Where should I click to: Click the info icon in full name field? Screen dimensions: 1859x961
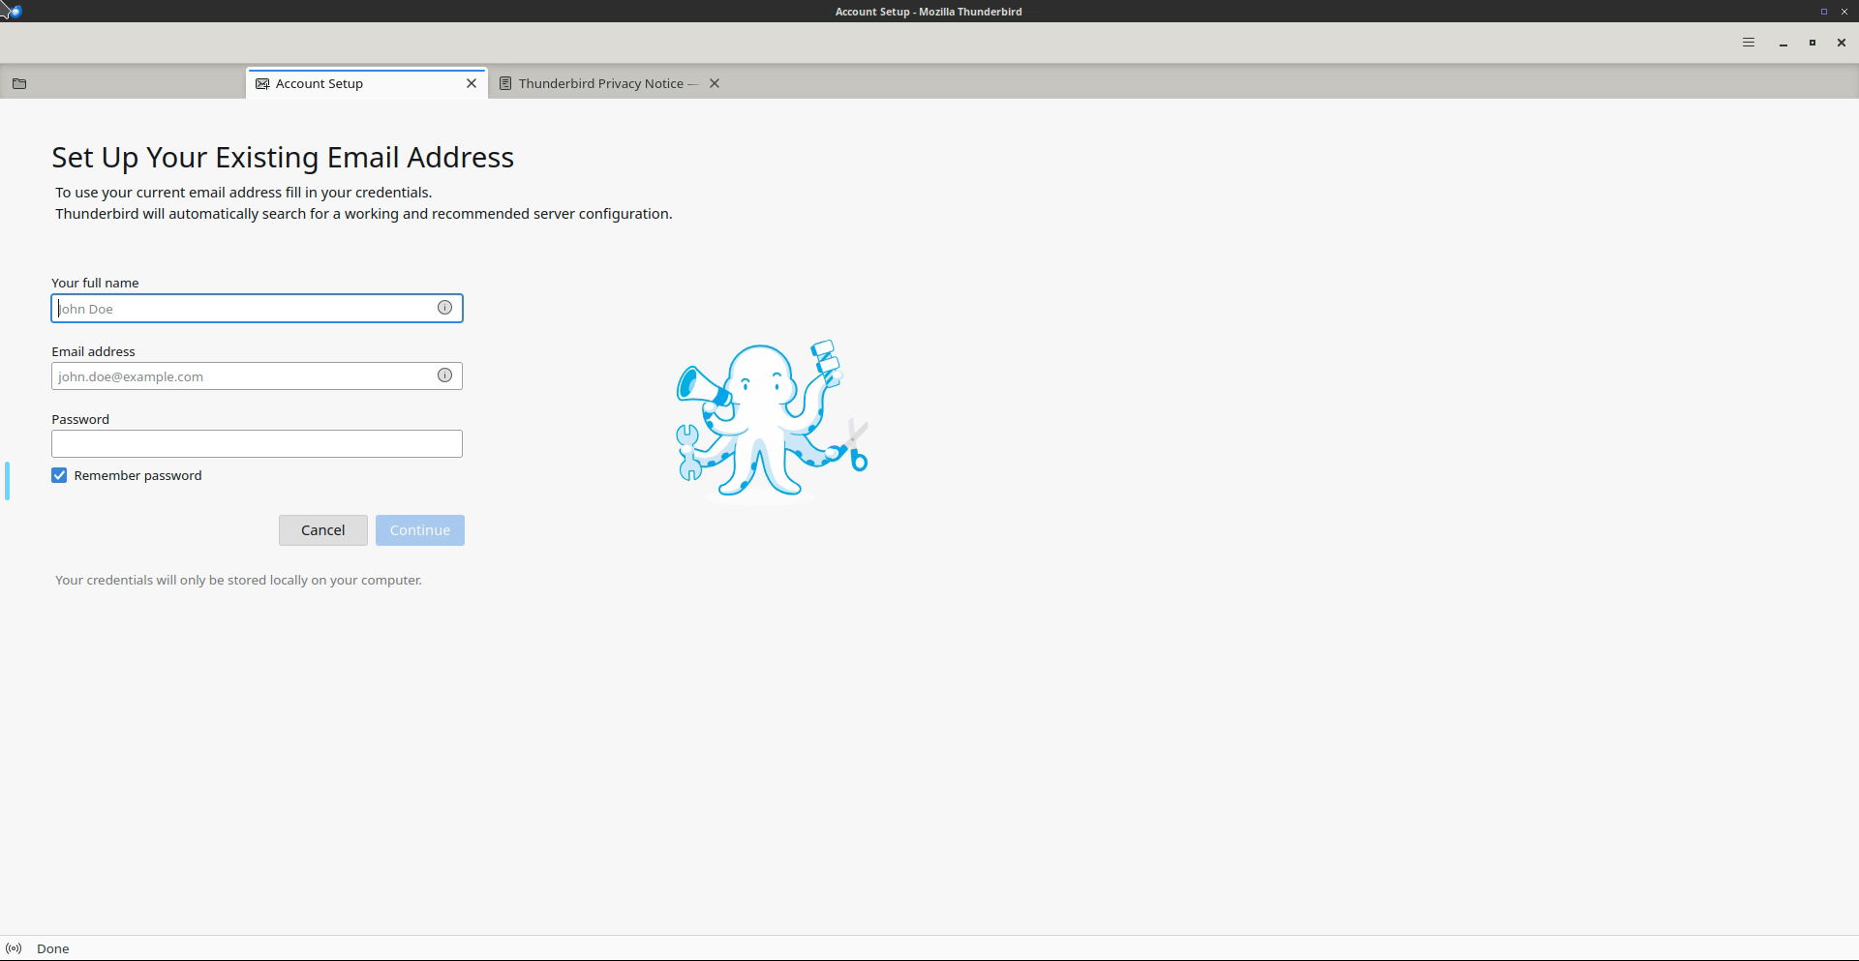[x=444, y=308]
